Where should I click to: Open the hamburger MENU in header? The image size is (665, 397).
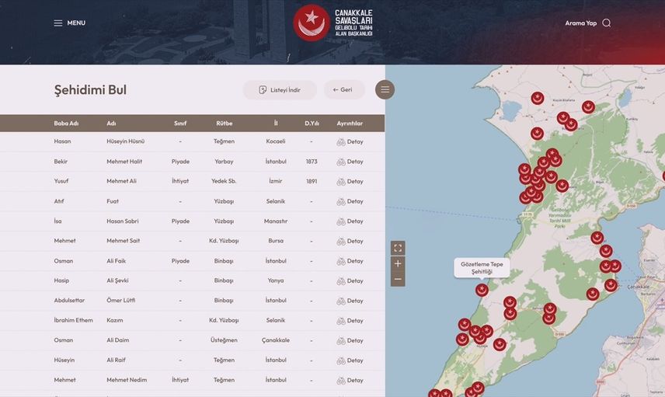(69, 23)
